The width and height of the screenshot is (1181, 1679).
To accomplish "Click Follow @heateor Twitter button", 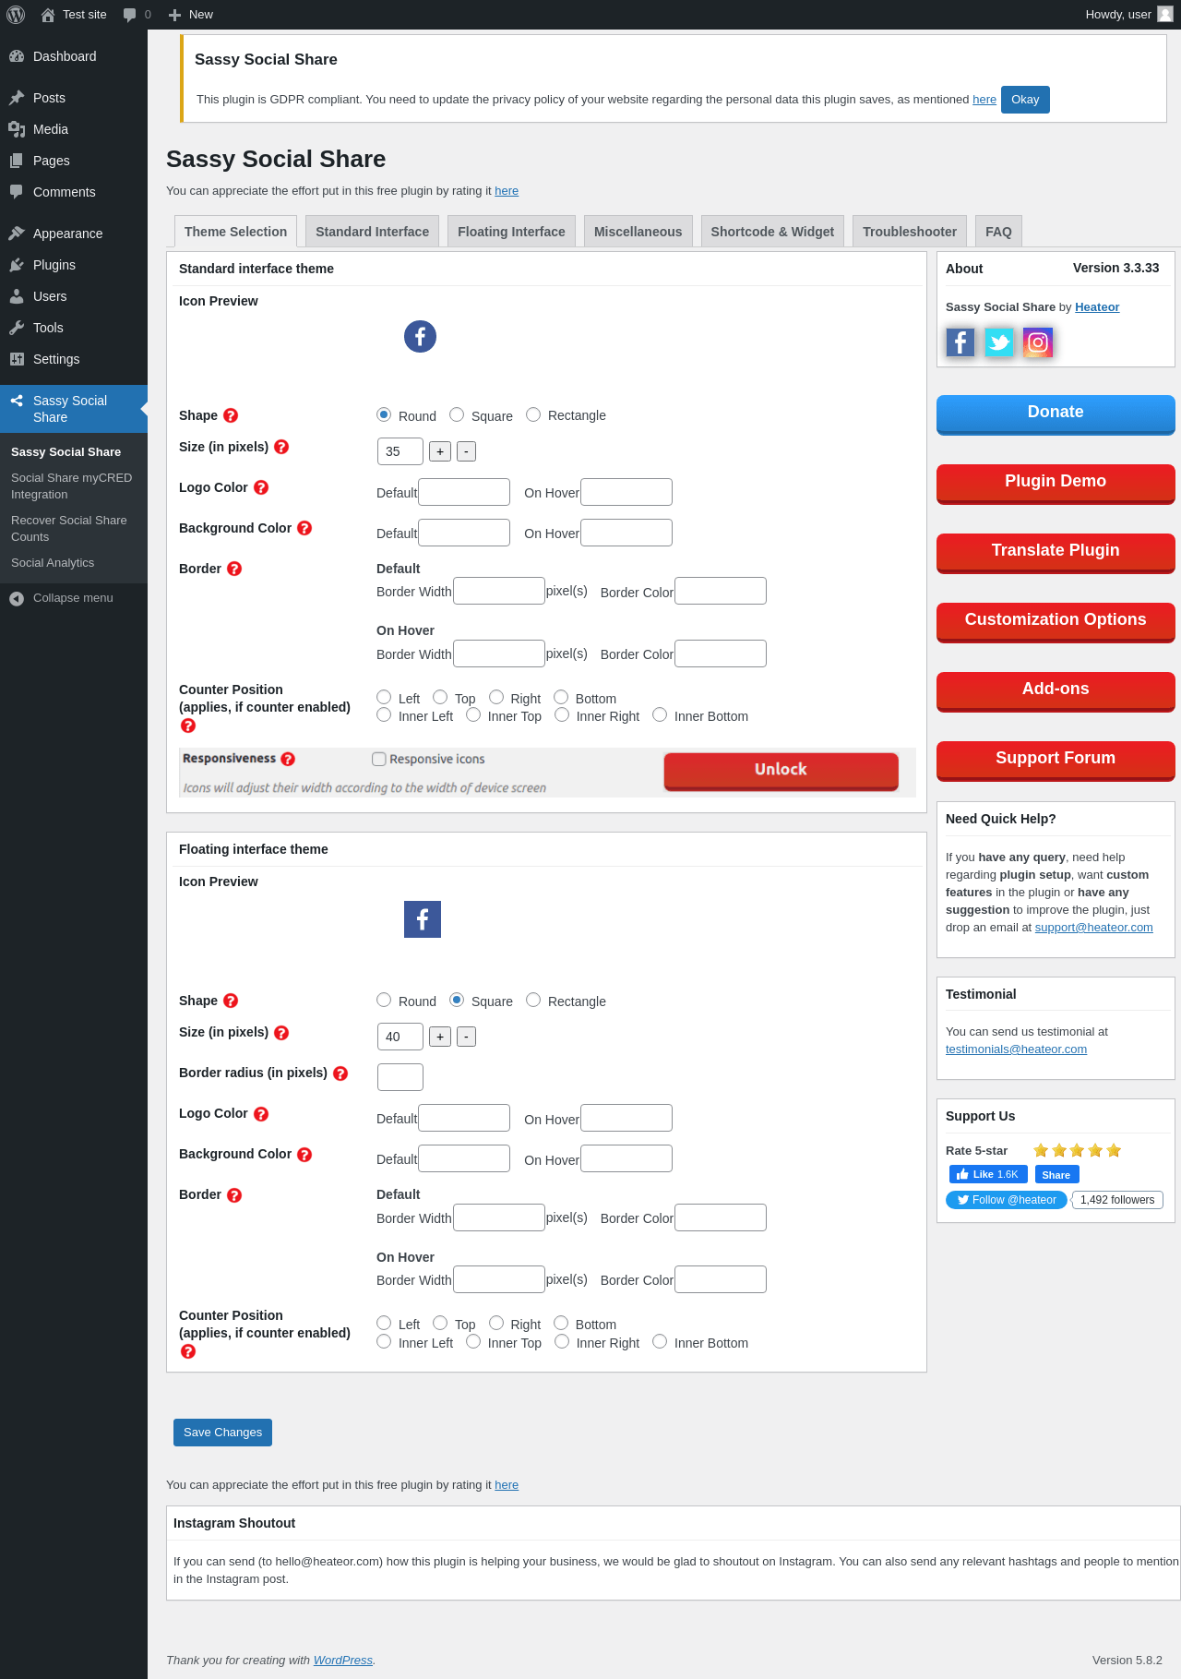I will tap(1007, 1200).
